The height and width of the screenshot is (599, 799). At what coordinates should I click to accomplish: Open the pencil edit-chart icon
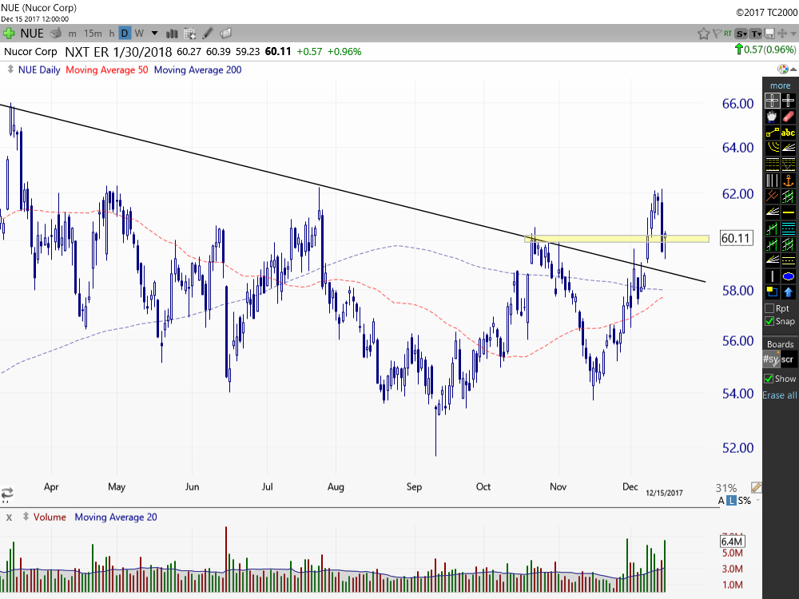(209, 34)
